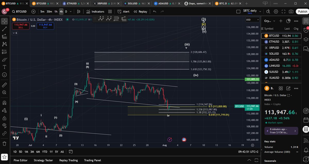Switch to the 1h timeframe
The image size is (309, 164).
coord(56,12)
